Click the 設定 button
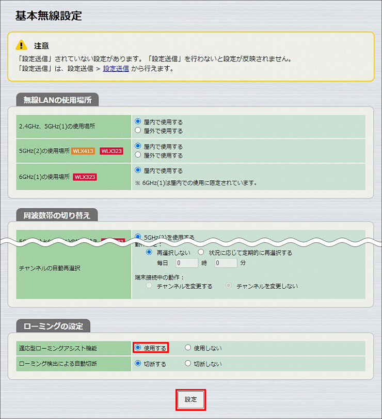The width and height of the screenshot is (382, 419). tap(190, 399)
